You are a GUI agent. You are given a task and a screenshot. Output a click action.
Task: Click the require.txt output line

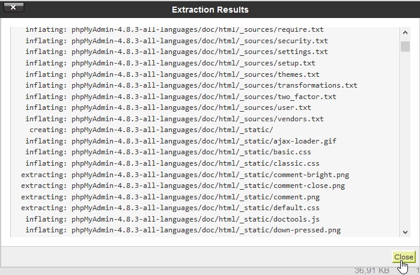(x=174, y=29)
